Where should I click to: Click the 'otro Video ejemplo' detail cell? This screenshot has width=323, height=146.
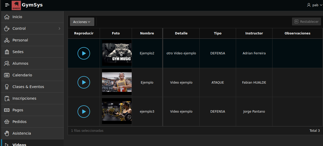(x=181, y=53)
